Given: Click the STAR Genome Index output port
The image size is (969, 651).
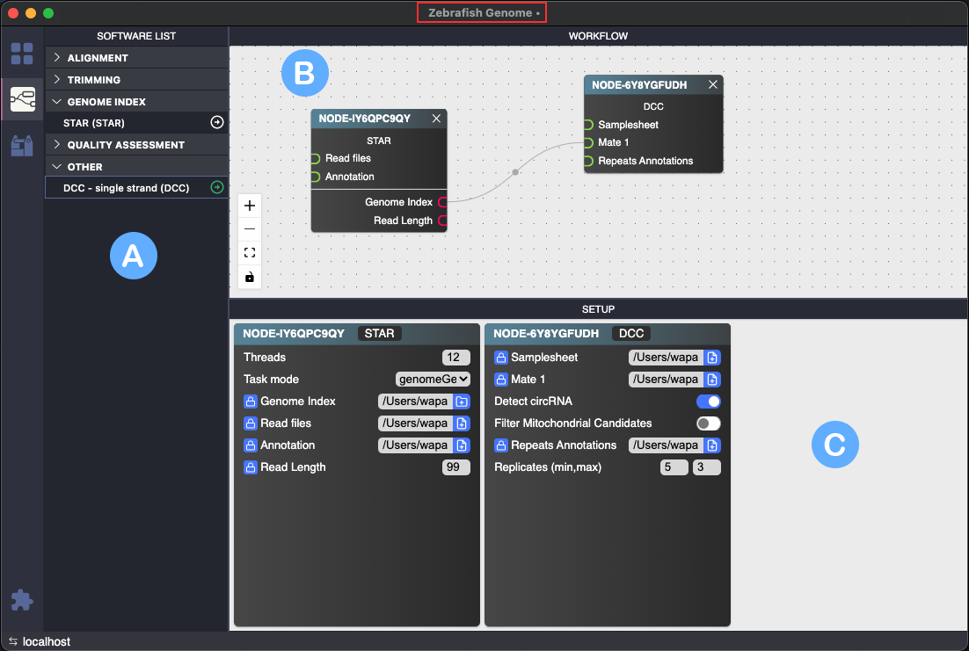Looking at the screenshot, I should pyautogui.click(x=442, y=202).
